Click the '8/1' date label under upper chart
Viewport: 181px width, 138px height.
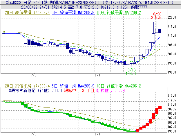(x=97, y=75)
